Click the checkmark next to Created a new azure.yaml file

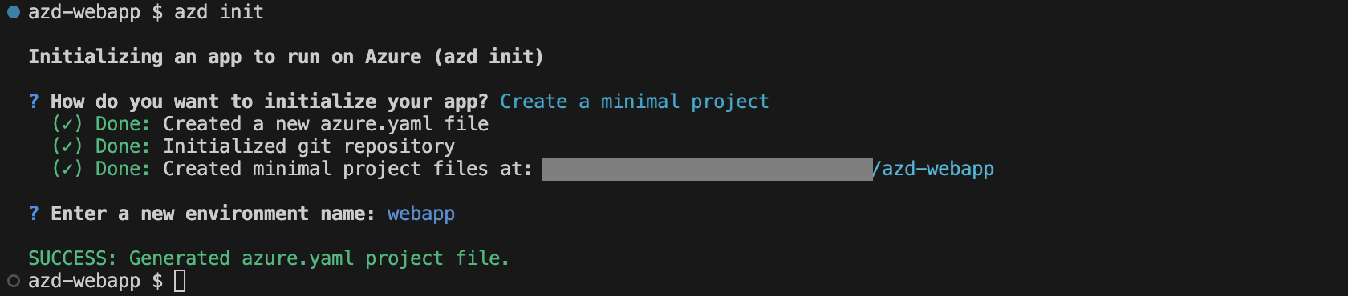click(x=67, y=124)
